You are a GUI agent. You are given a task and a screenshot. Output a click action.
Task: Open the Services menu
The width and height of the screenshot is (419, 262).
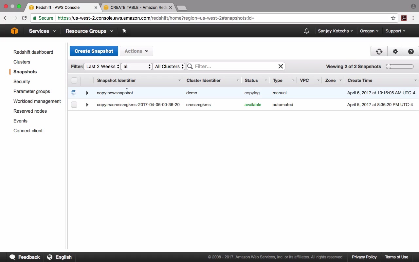42,31
